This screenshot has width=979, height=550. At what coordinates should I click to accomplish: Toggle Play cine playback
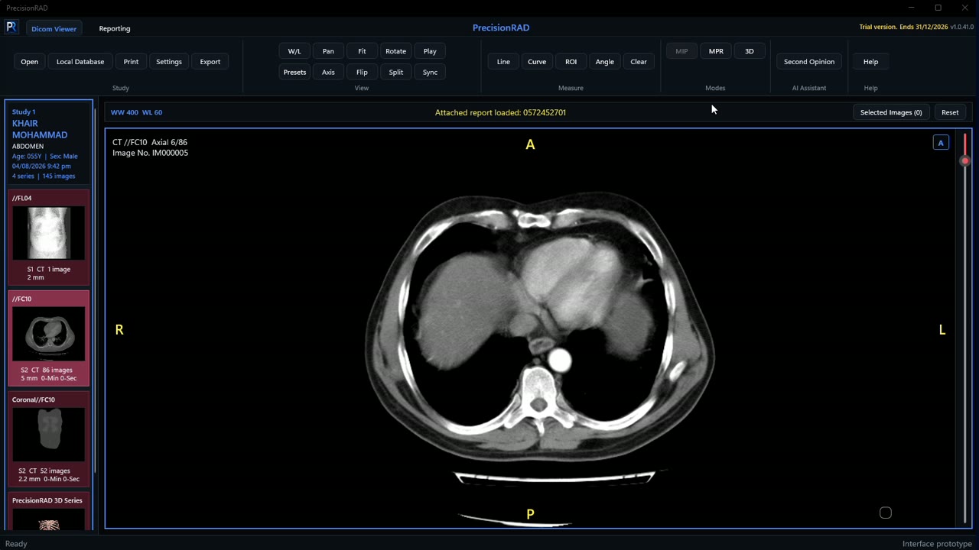point(430,51)
